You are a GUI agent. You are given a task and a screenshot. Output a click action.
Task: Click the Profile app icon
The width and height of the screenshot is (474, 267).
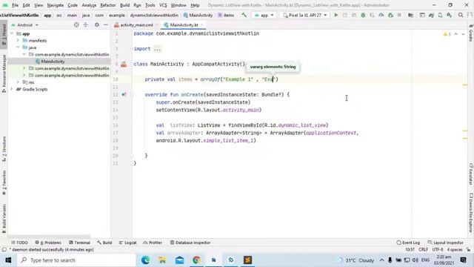tap(381, 15)
